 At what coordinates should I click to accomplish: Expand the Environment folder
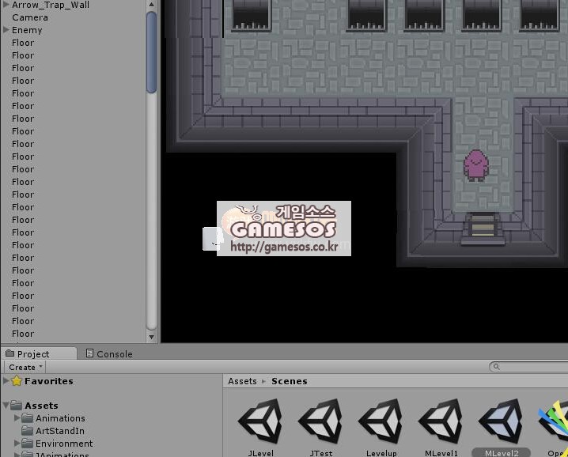coord(17,443)
